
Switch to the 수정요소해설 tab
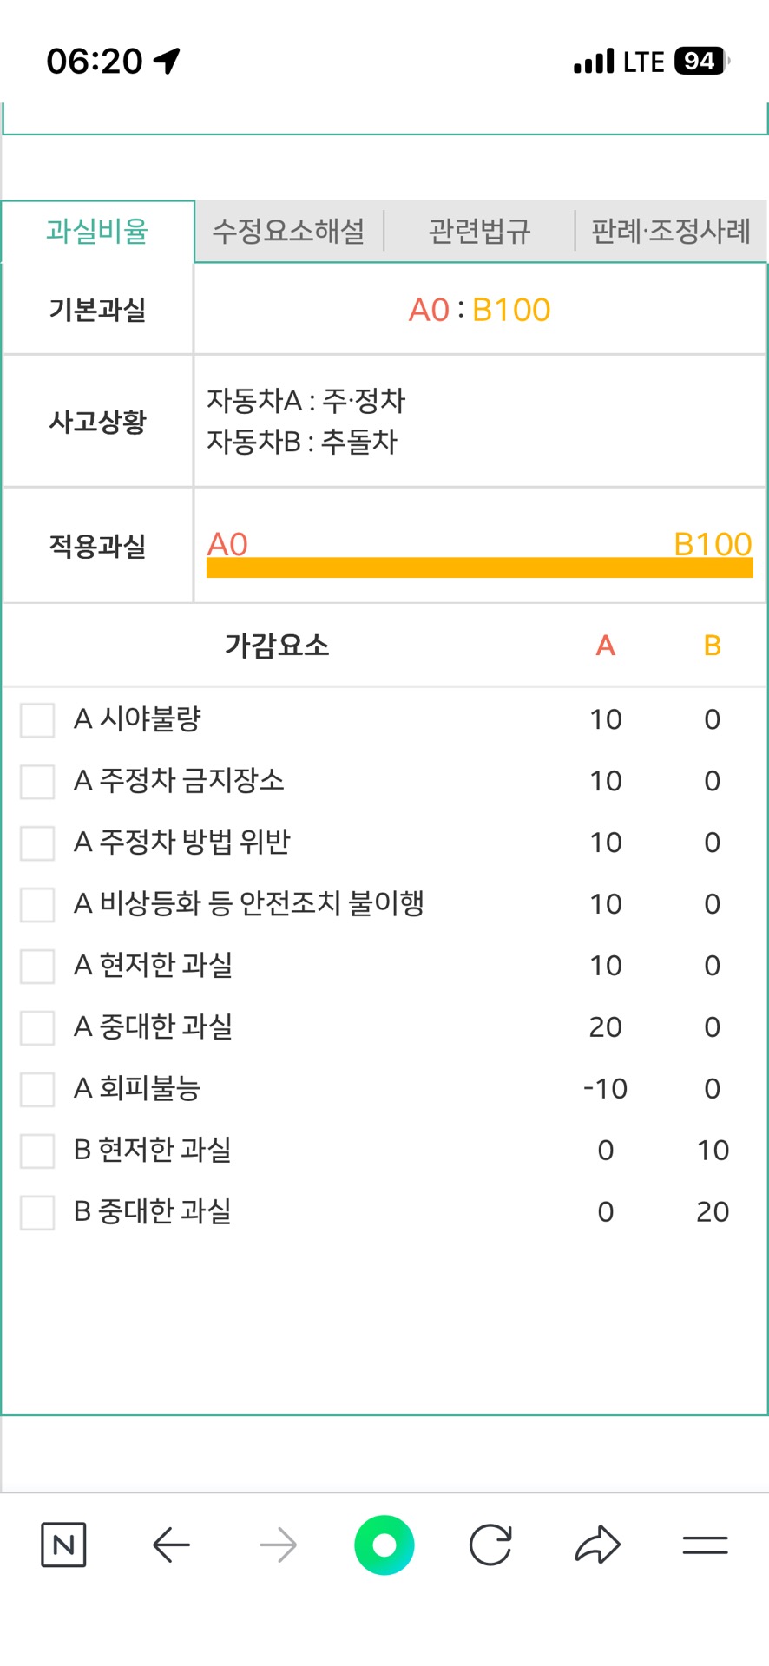(x=289, y=232)
